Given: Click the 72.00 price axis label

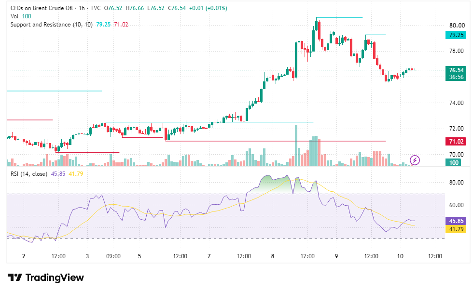Looking at the screenshot, I should 457,129.
